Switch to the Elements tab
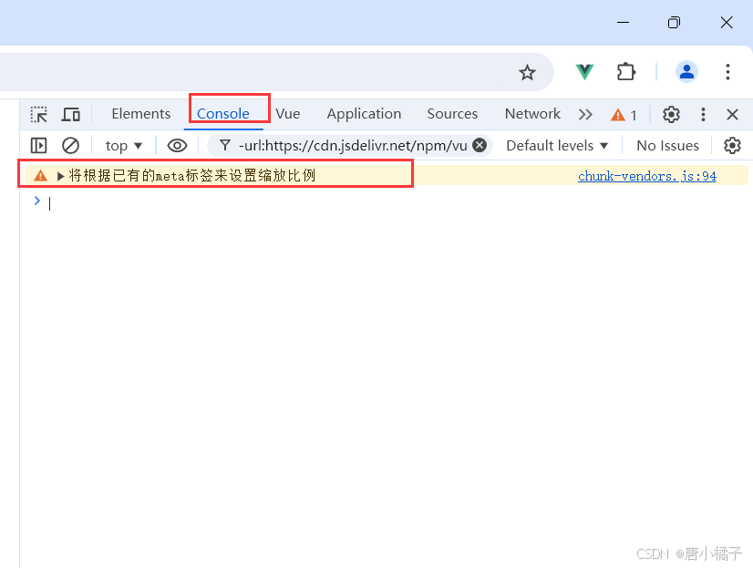Screen dimensions: 753x568 click(x=141, y=114)
